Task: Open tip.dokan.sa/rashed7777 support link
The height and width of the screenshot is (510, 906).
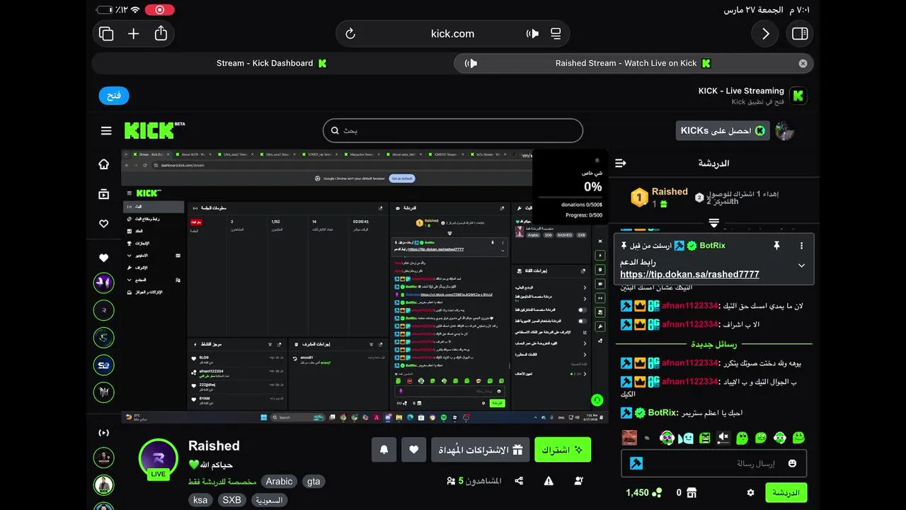Action: [x=689, y=274]
